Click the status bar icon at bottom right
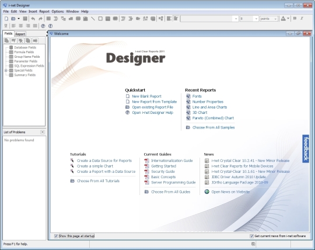This screenshot has height=250, width=315. point(253,244)
